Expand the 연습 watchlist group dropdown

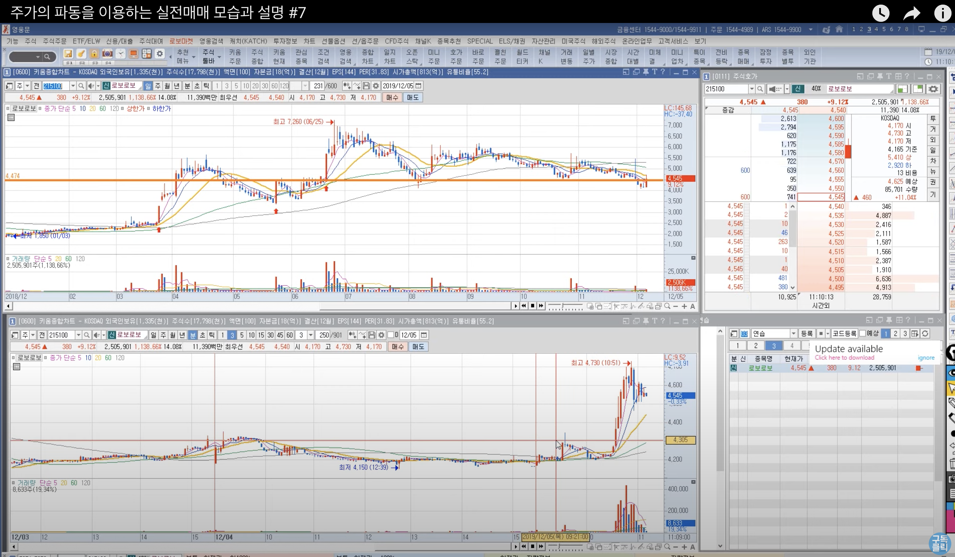pos(794,333)
